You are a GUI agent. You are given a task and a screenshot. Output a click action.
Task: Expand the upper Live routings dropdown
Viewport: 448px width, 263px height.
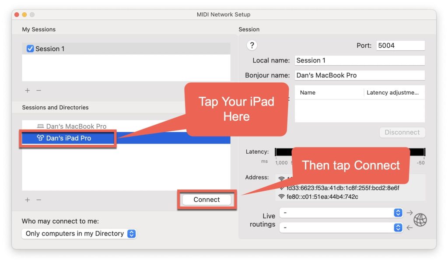click(341, 213)
